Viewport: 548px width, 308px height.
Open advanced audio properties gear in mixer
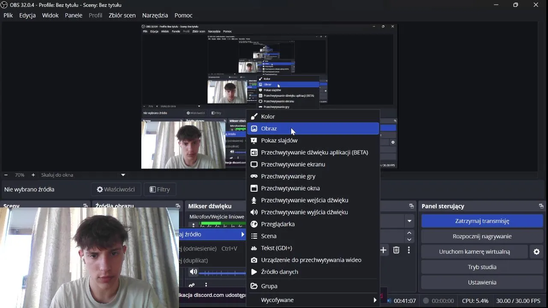pos(192,285)
